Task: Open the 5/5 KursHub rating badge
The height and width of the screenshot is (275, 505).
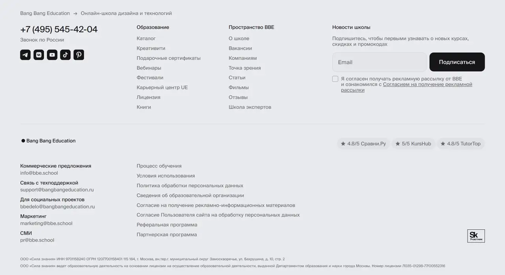Action: (413, 144)
